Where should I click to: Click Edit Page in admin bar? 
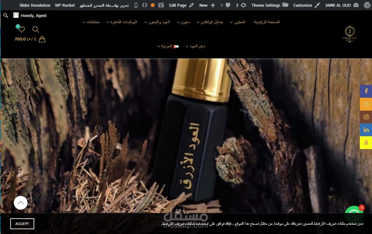181,5
